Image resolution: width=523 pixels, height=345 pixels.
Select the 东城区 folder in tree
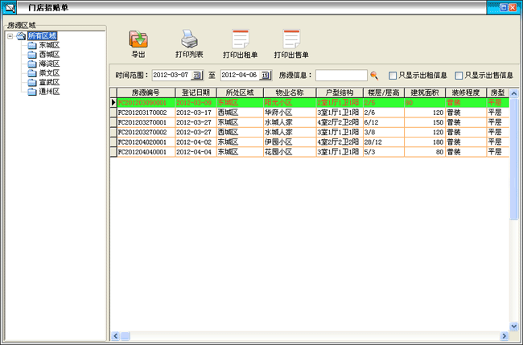pos(48,45)
